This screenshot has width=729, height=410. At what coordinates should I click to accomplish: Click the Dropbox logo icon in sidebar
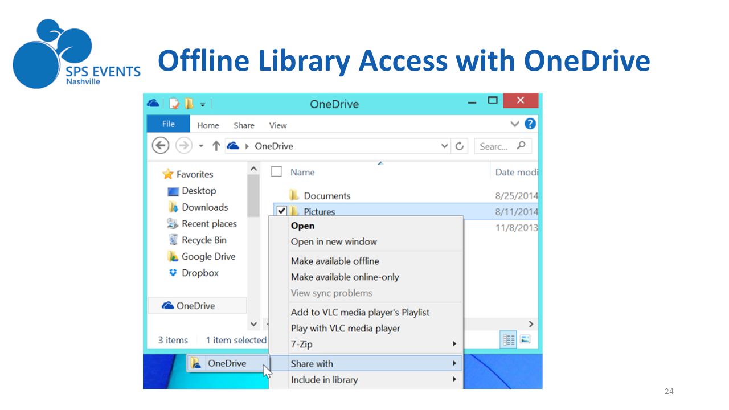click(173, 273)
